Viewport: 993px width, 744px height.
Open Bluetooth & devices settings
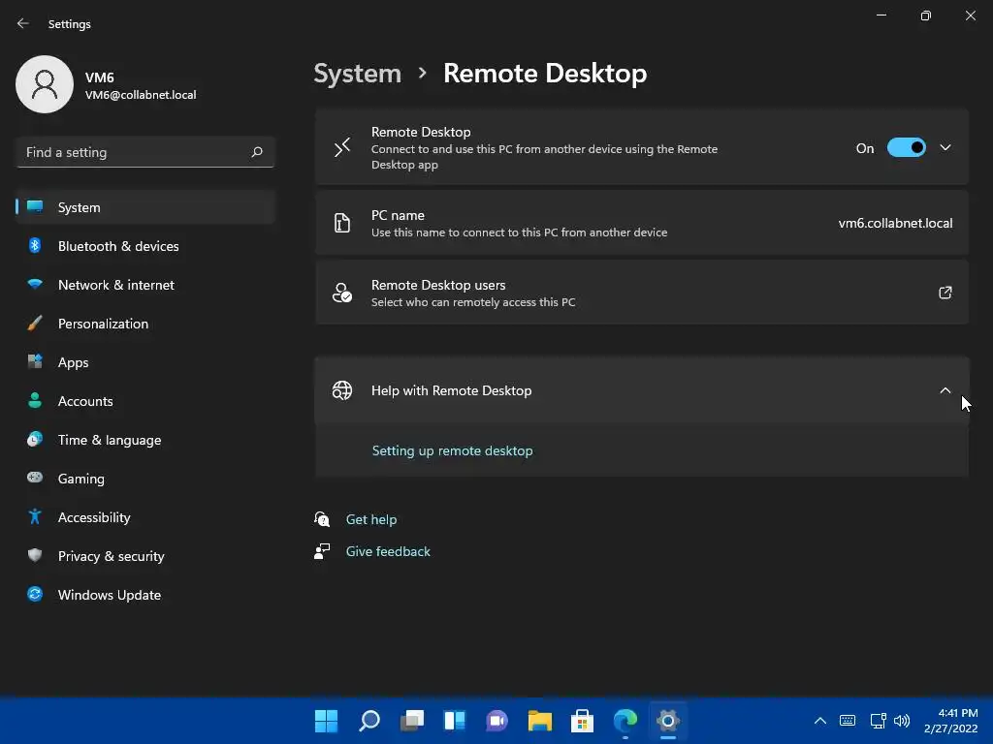(145, 245)
